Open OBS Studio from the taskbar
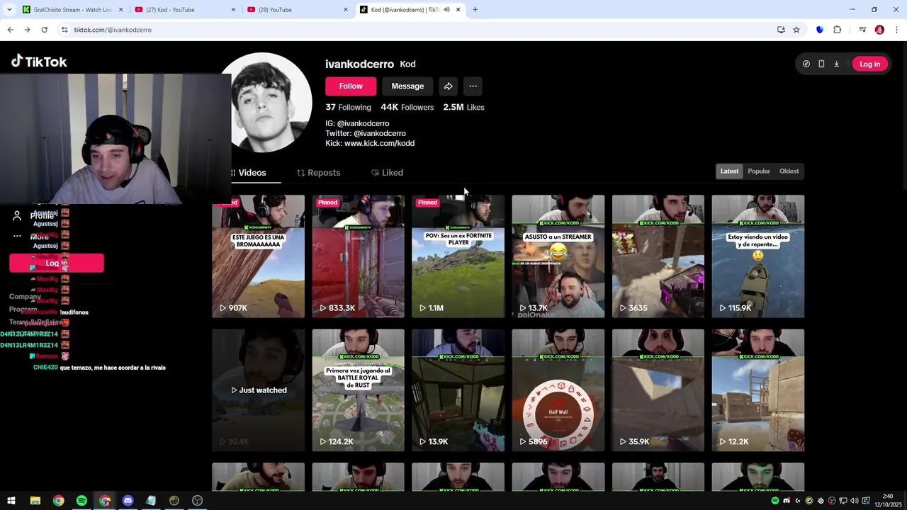Screen dimensions: 907x510 coord(198,501)
